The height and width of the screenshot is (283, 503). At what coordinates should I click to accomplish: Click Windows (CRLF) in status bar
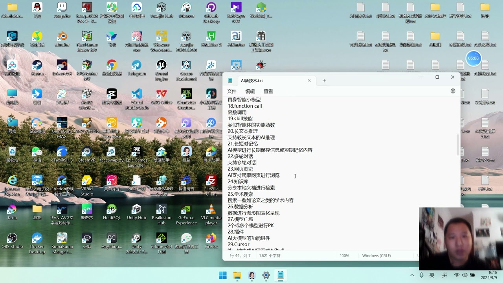point(376,255)
